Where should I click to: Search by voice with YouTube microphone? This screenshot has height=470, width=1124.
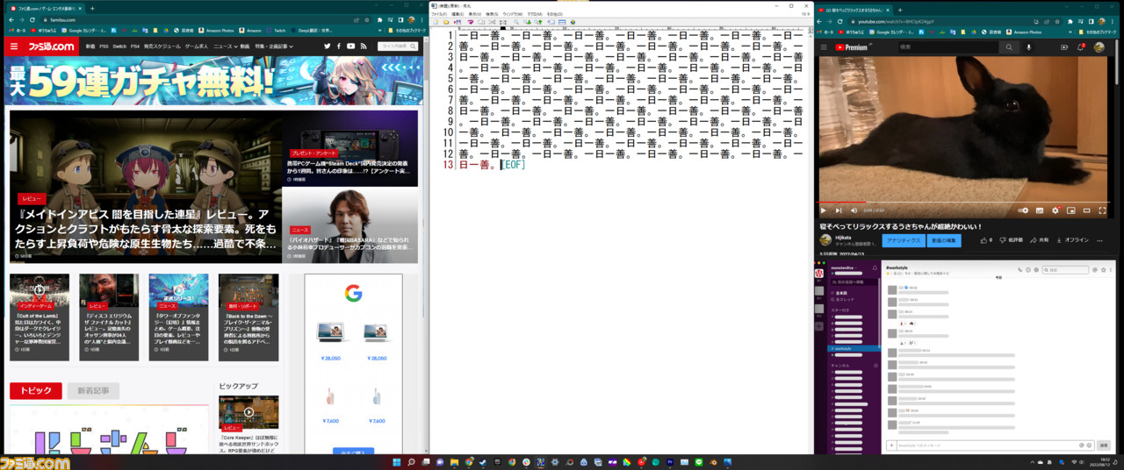pos(1028,47)
